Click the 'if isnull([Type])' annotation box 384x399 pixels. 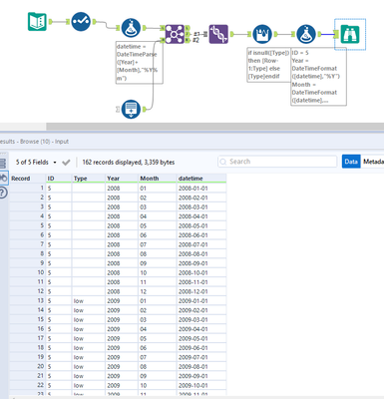click(268, 65)
